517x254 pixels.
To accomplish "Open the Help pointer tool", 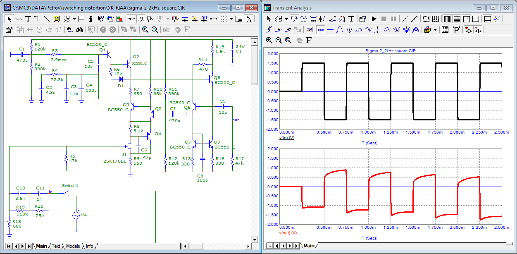I will pos(100,19).
